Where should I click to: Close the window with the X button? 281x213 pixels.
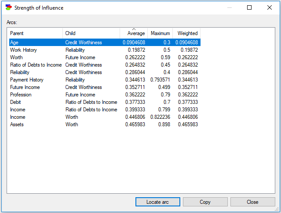[270, 7]
